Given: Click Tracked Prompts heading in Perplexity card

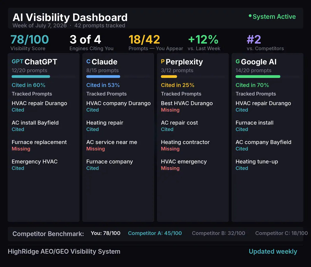Looking at the screenshot, I should (181, 94).
